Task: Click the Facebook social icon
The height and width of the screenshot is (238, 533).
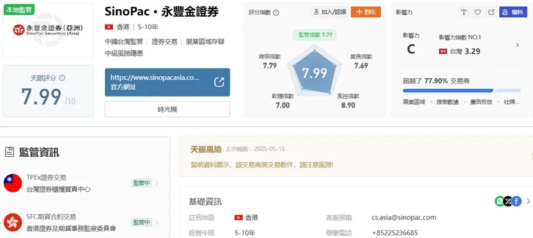Action: 516,201
